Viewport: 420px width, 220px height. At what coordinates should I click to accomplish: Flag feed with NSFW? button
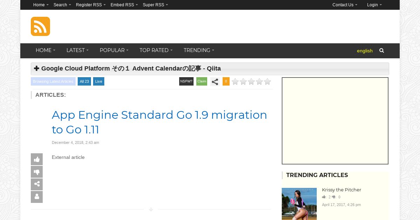tap(186, 81)
